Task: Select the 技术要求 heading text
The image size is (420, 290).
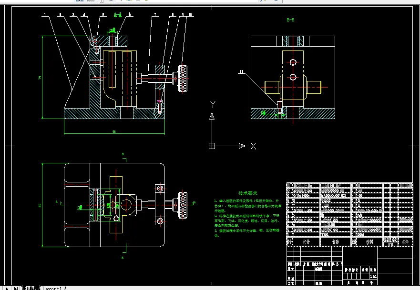Action: (x=248, y=193)
